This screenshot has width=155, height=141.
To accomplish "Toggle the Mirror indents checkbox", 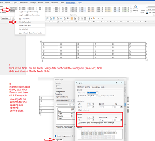I will [x=79, y=110].
